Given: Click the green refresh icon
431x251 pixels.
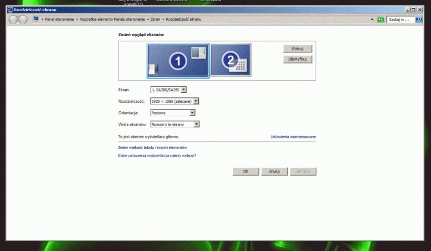Looking at the screenshot, I should 381,19.
